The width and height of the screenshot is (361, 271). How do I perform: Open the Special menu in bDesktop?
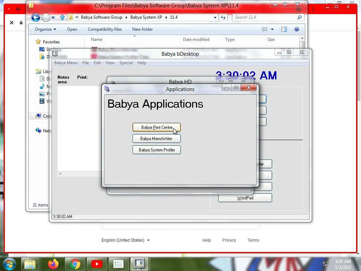pyautogui.click(x=126, y=63)
